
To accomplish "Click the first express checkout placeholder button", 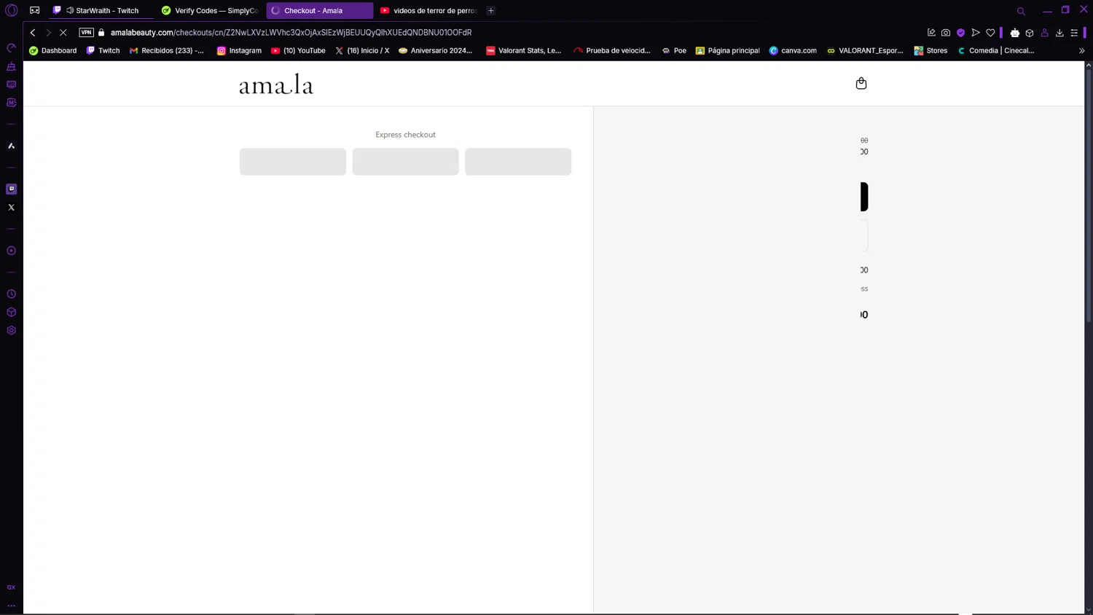I will tap(293, 162).
